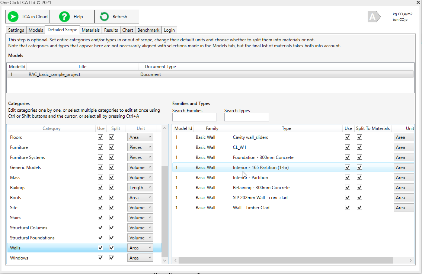Click the gray A rating badge icon
The height and width of the screenshot is (274, 422).
tap(373, 17)
